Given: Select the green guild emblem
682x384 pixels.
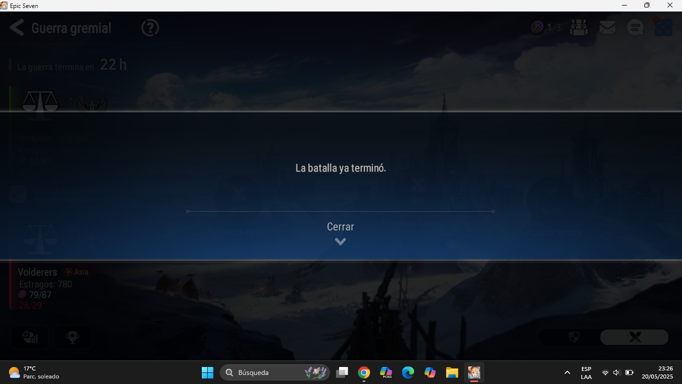Looking at the screenshot, I should pos(92,105).
